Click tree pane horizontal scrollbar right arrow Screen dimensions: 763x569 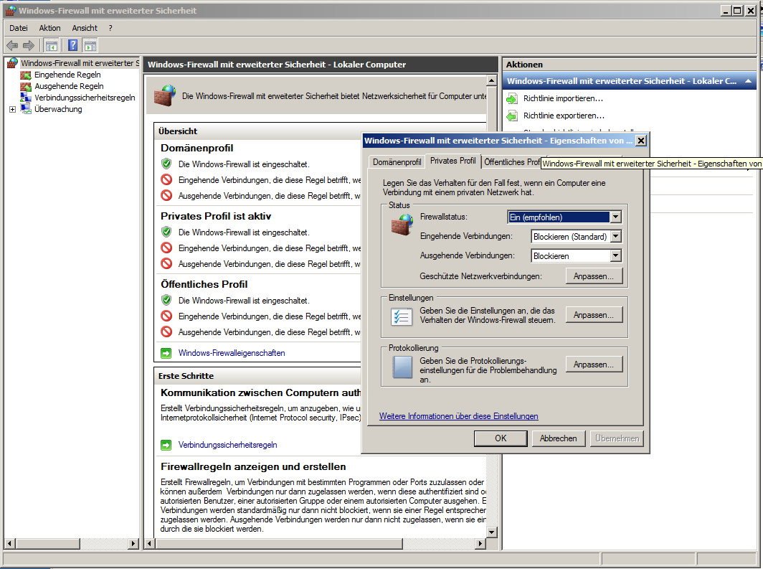click(x=133, y=543)
